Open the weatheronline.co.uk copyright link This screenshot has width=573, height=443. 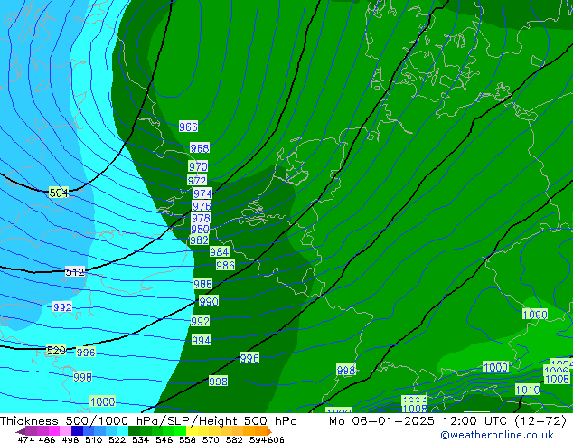coord(497,435)
